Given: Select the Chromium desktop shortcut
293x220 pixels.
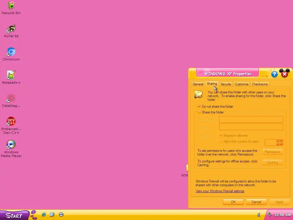Looking at the screenshot, I should (x=11, y=54).
